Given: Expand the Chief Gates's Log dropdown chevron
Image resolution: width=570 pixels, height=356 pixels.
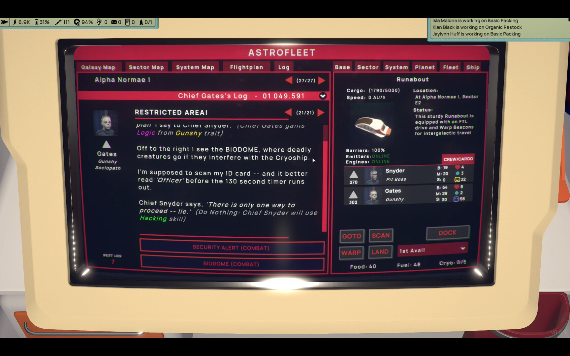Looking at the screenshot, I should click(x=323, y=96).
